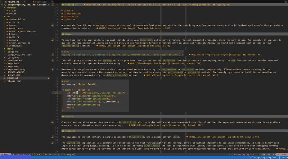Click the 16% scroll position indicator
The height and width of the screenshot is (159, 288).
[264, 155]
